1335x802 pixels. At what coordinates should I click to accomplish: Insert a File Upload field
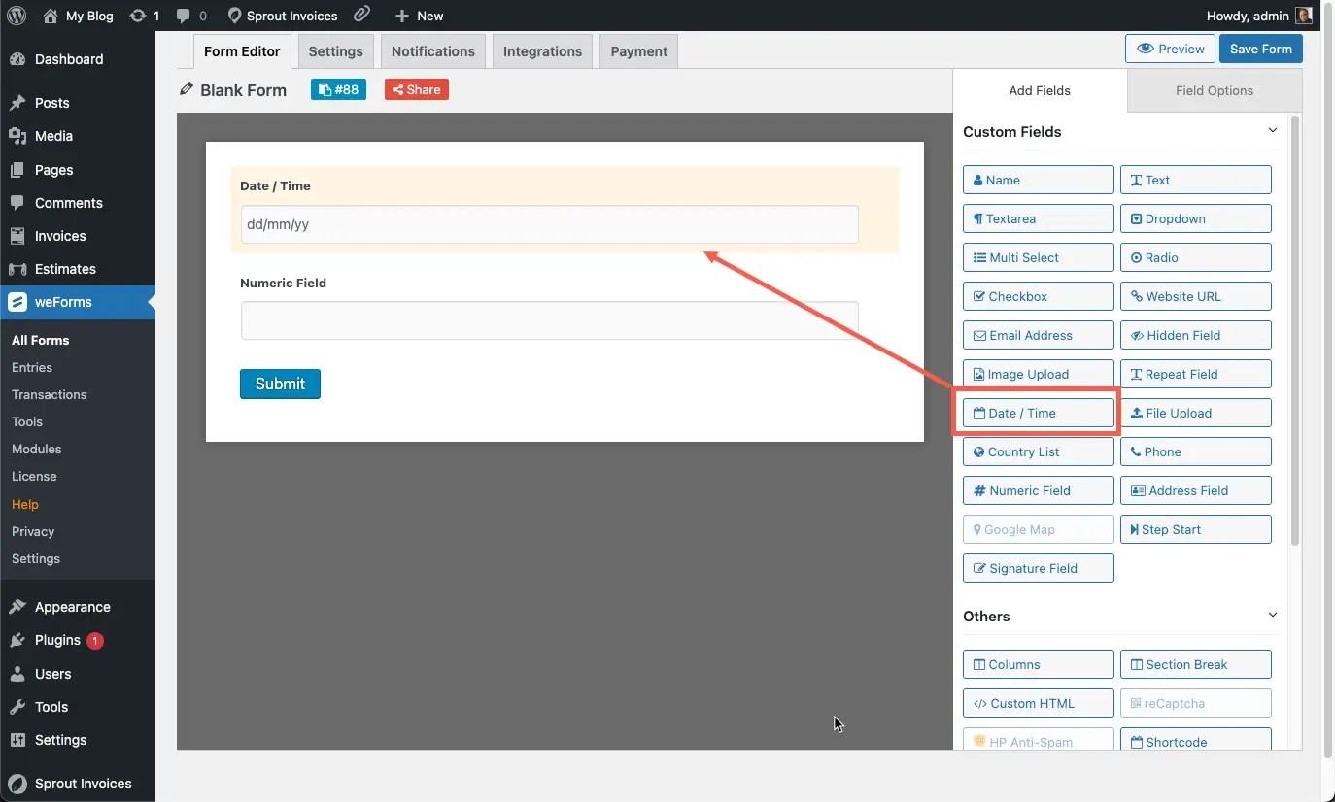click(1195, 413)
